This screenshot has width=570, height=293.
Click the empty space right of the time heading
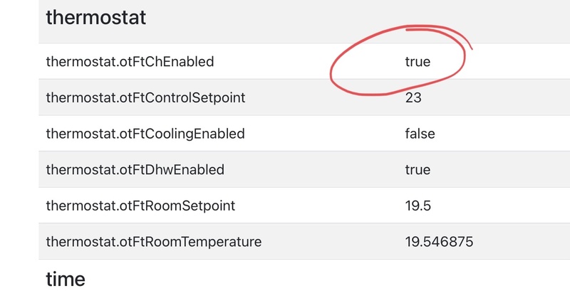321,279
